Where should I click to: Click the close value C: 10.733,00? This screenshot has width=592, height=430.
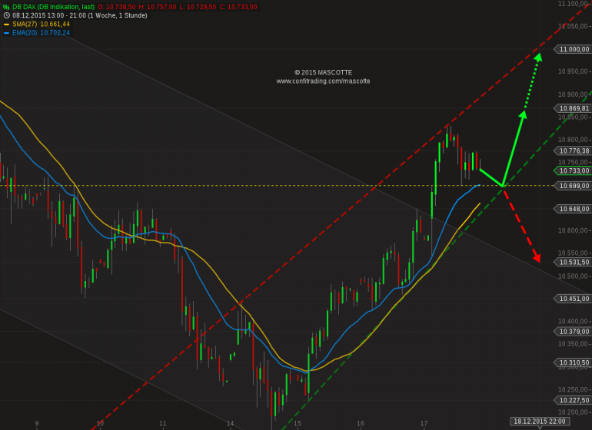pos(238,7)
